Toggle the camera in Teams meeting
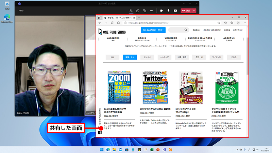Viewport: 272px width, 153px height. (162, 11)
